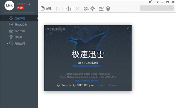Expand the 离线空间 tree chevron
The image size is (176, 108).
pyautogui.click(x=7, y=43)
